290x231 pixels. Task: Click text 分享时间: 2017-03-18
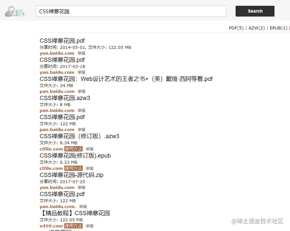coord(62,67)
